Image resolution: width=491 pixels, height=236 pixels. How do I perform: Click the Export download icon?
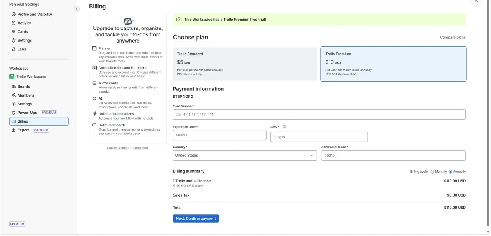tap(13, 130)
